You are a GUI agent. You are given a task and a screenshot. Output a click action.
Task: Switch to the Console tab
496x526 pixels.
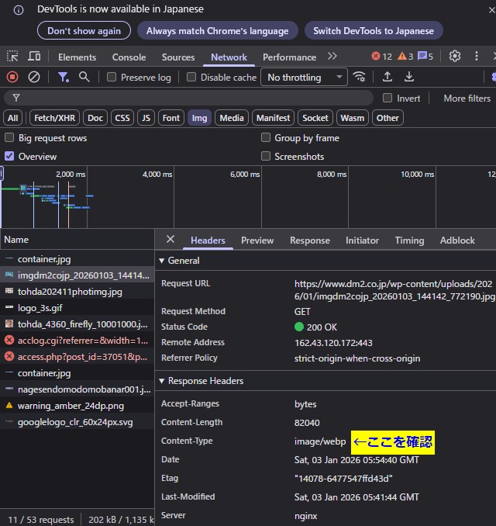click(x=129, y=57)
